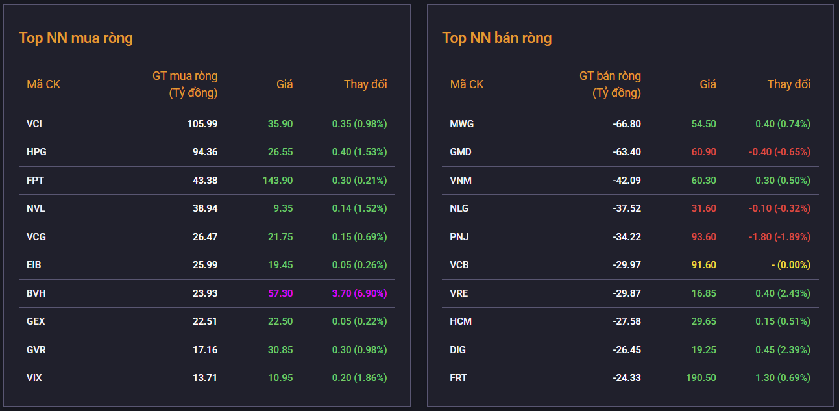Click MWG net sell value -66.80
The height and width of the screenshot is (411, 839).
click(627, 123)
